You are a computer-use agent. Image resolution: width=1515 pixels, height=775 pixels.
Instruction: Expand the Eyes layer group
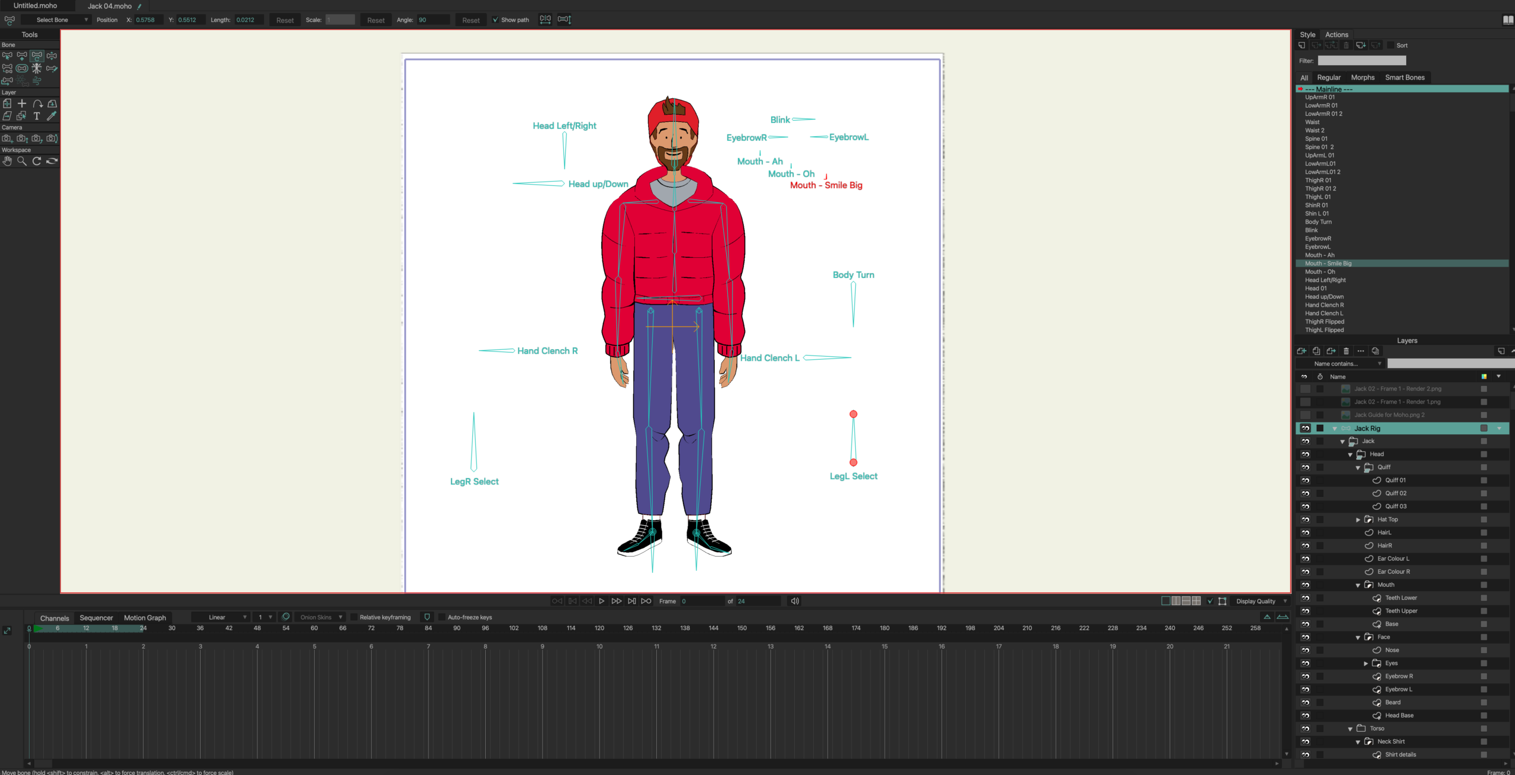point(1366,664)
